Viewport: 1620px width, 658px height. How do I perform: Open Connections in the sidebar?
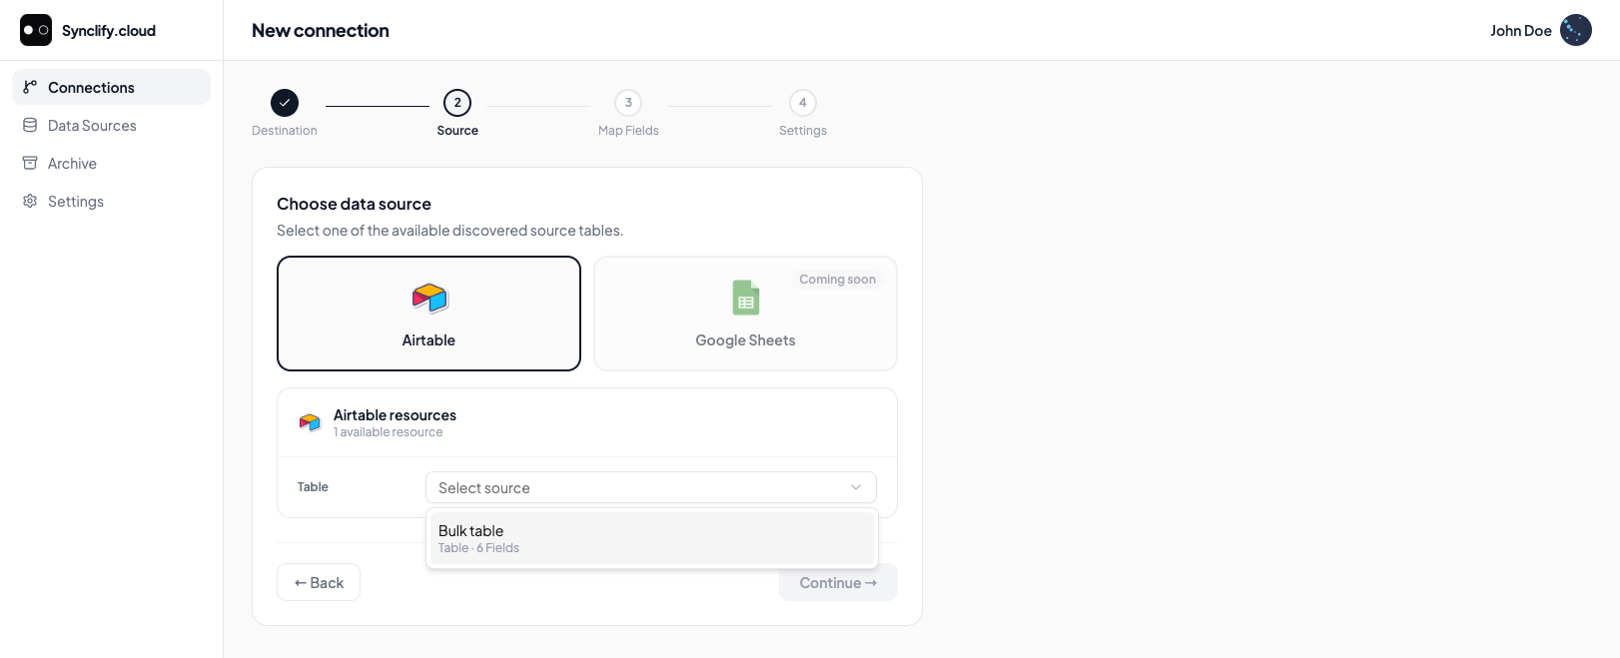tap(111, 87)
